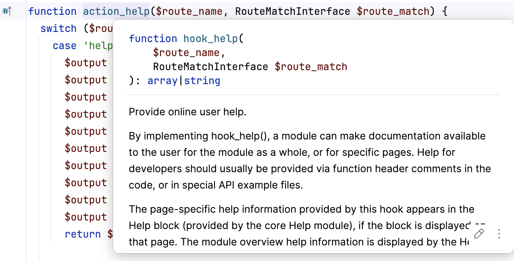This screenshot has height=261, width=514.
Task: Click the action_help function name
Action: [x=116, y=11]
